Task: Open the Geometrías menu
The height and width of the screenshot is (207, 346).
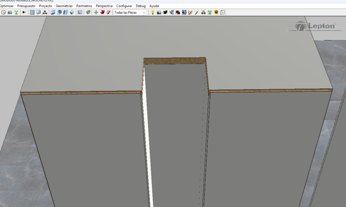Action: tap(64, 6)
